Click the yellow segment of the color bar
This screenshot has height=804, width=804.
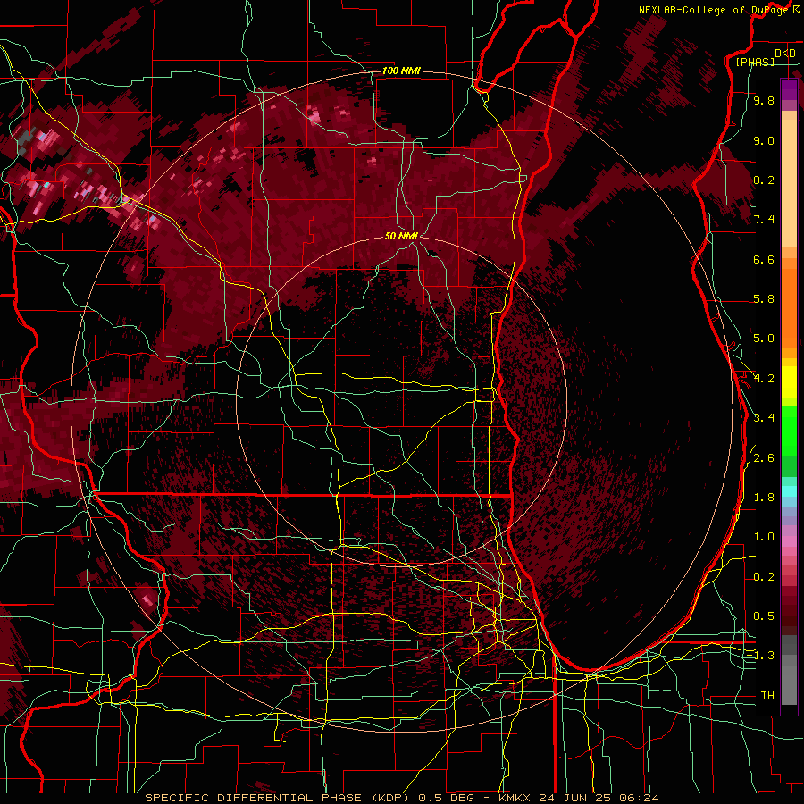pyautogui.click(x=789, y=382)
